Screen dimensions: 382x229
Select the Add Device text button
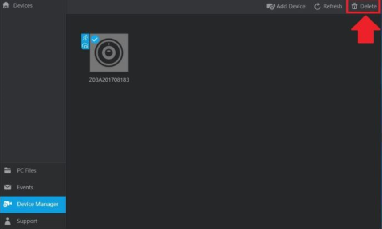click(x=291, y=6)
